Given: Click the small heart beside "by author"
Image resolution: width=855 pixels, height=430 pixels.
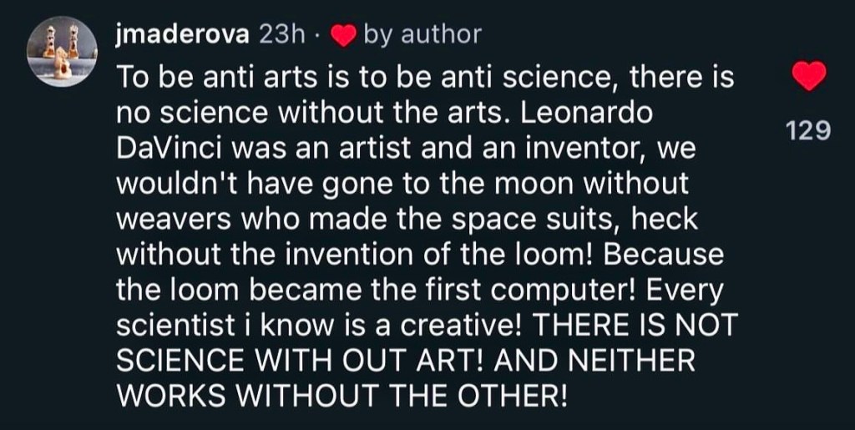Looking at the screenshot, I should click(x=343, y=35).
